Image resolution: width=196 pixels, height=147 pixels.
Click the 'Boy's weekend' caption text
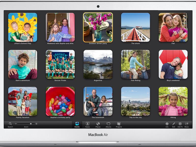point(173,80)
